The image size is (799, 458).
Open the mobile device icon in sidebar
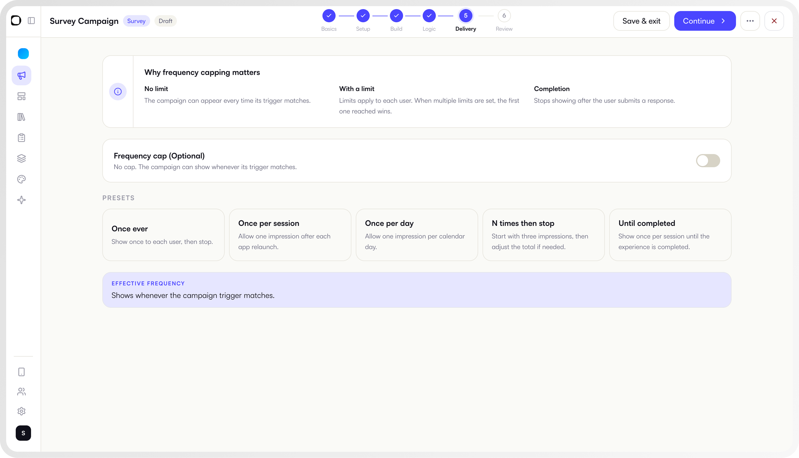[x=21, y=372]
